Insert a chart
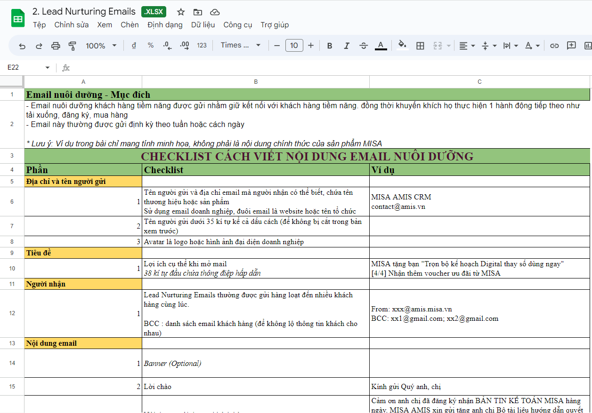 point(588,46)
